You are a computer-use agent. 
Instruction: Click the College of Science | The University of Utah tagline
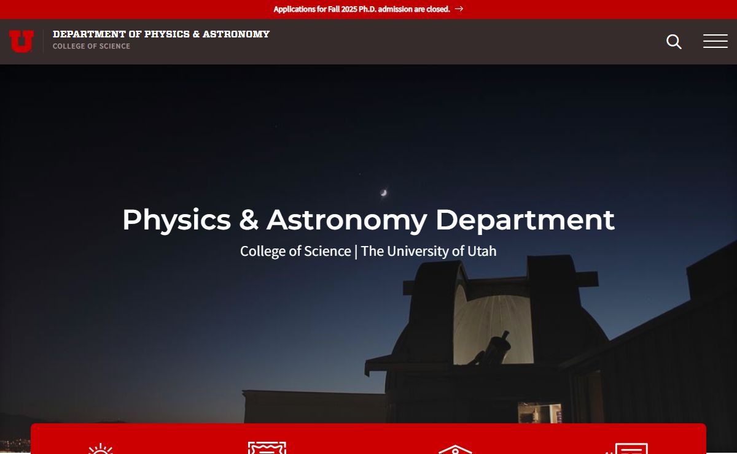368,251
